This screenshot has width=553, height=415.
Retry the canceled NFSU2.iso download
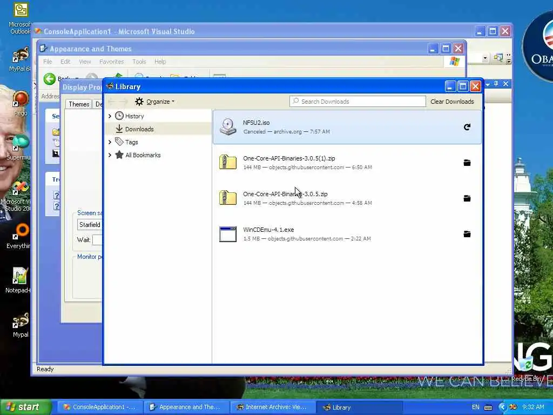coord(467,127)
